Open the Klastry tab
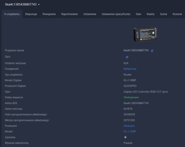Screen dimensions: 185x147 click(151, 14)
